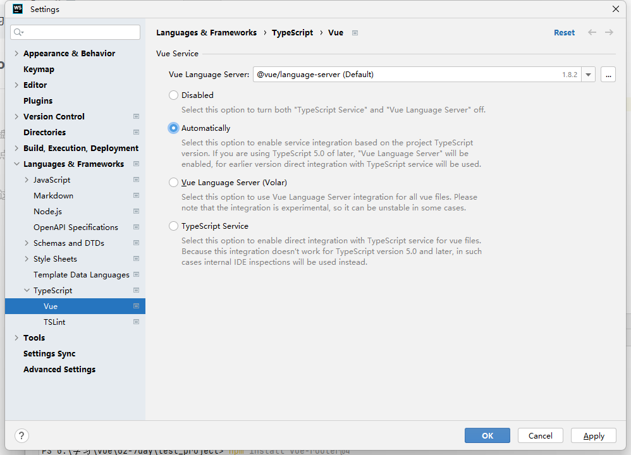Image resolution: width=631 pixels, height=455 pixels.
Task: Click the project icon beside Languages & Frameworks
Action: click(x=137, y=164)
